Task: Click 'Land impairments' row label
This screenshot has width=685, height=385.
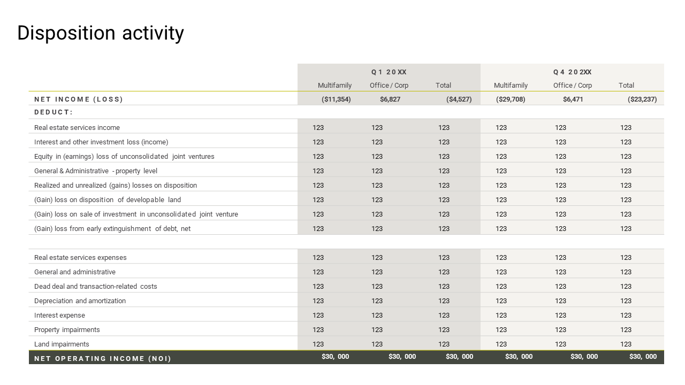Action: point(62,344)
